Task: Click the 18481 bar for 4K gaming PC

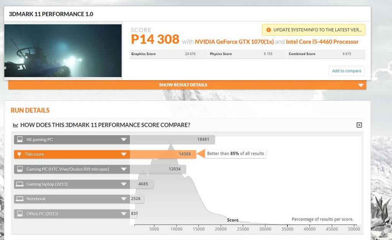Action: click(x=172, y=139)
